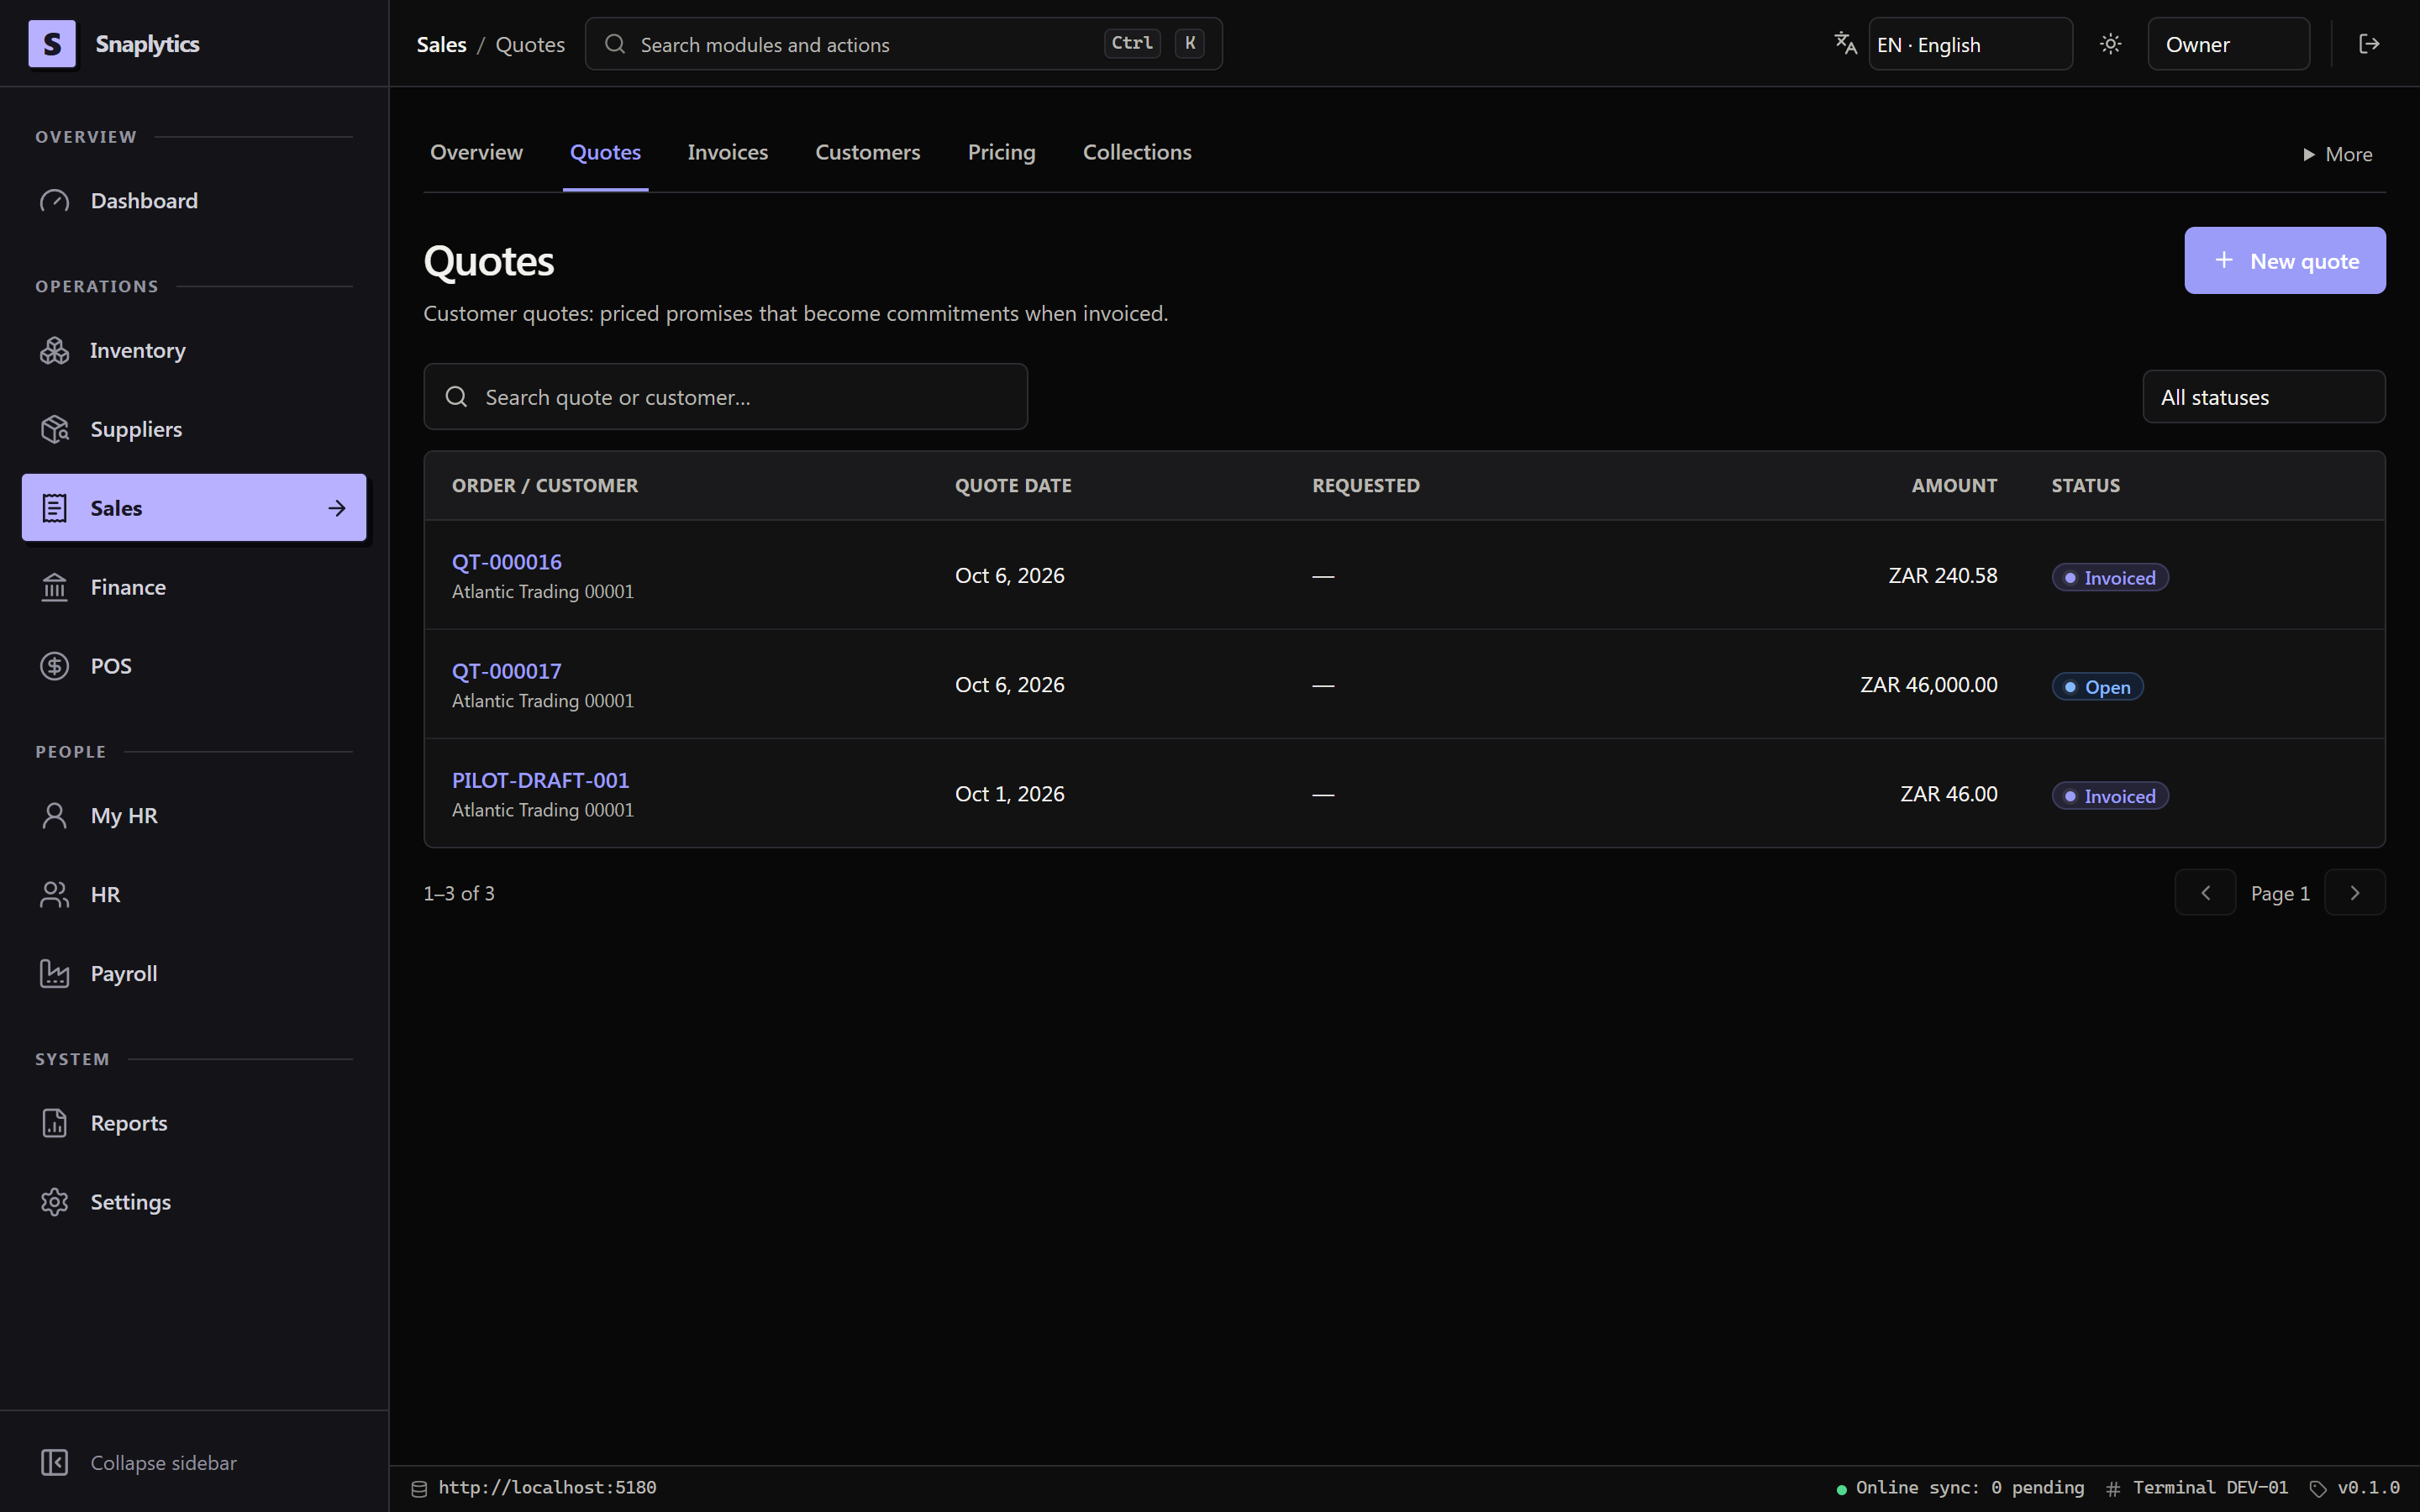Click the logout icon in header

[2369, 44]
